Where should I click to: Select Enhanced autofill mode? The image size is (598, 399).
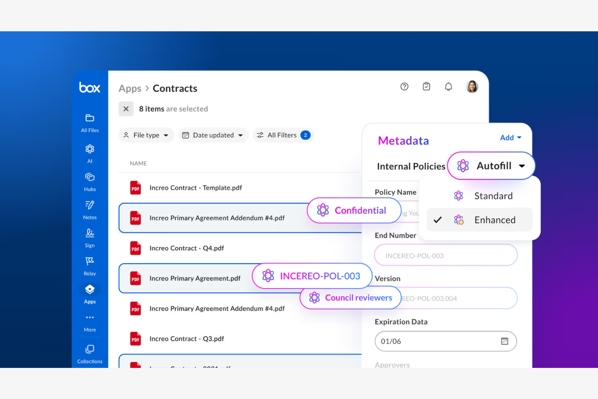point(495,220)
